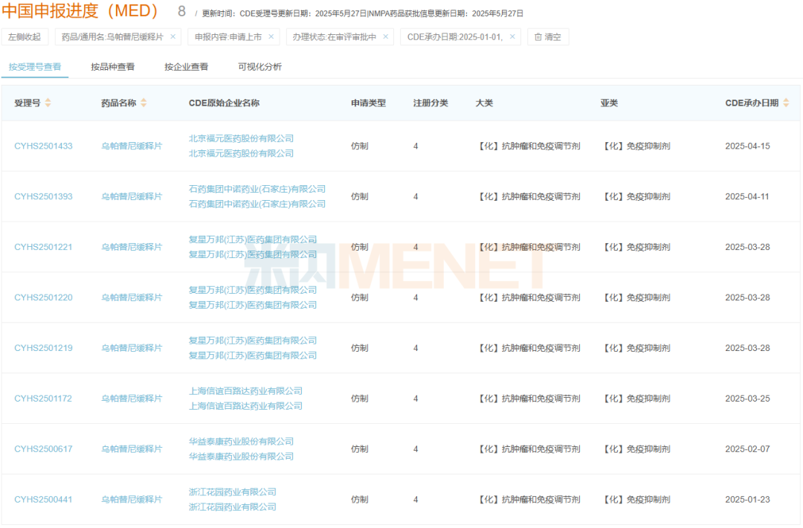Image resolution: width=803 pixels, height=528 pixels.
Task: Click date 2025-03-25 cell
Action: (748, 399)
